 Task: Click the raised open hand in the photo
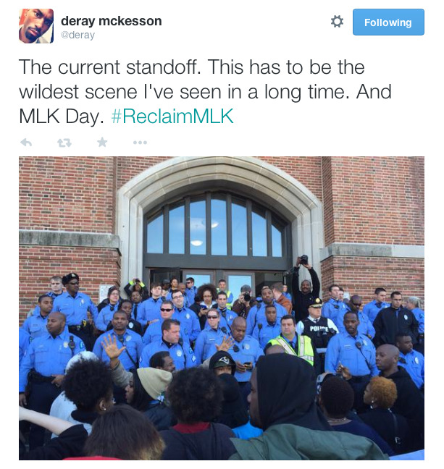pyautogui.click(x=112, y=347)
